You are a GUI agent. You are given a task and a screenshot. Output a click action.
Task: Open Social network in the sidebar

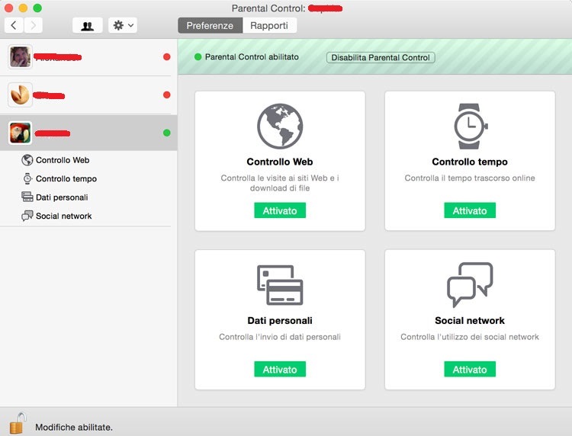(x=63, y=216)
